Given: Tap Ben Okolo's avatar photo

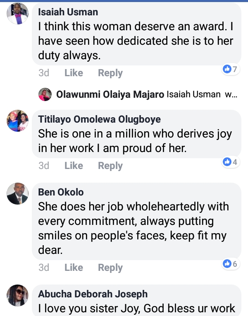Looking at the screenshot, I should coord(18,193).
